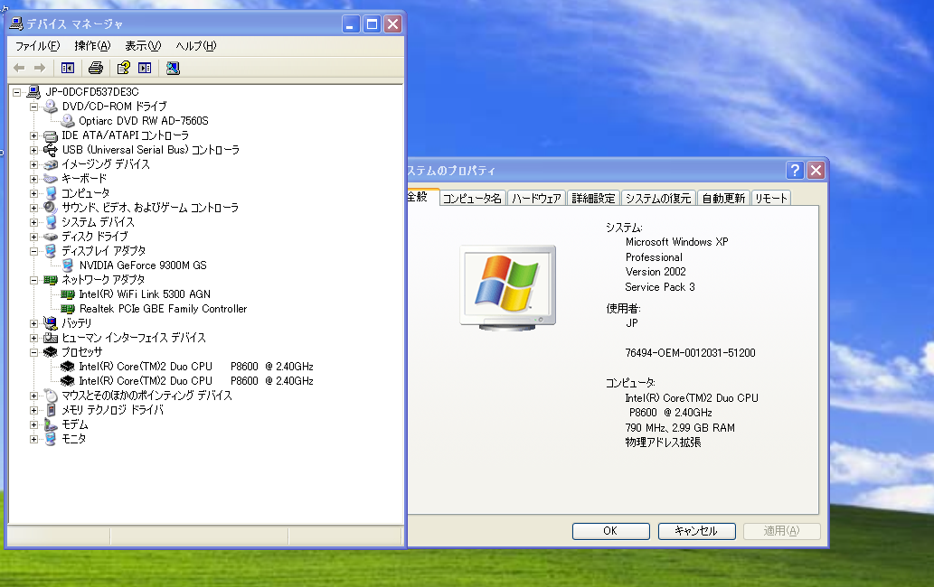Toggle the console tree toolbar icon
934x587 pixels.
point(67,68)
